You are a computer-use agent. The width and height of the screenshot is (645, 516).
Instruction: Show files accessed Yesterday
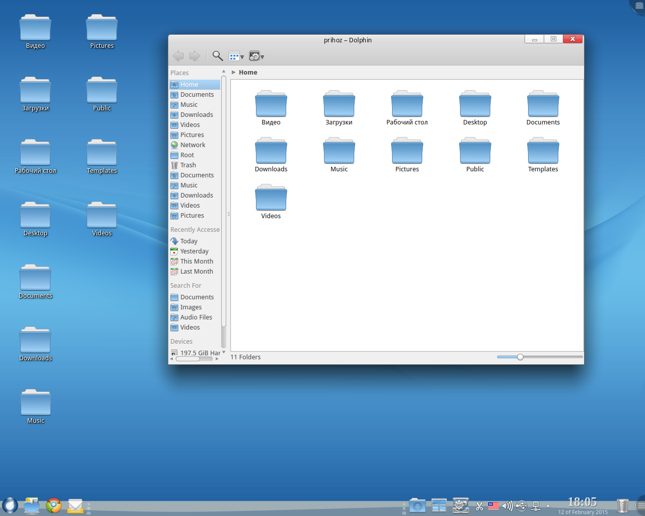coord(194,251)
